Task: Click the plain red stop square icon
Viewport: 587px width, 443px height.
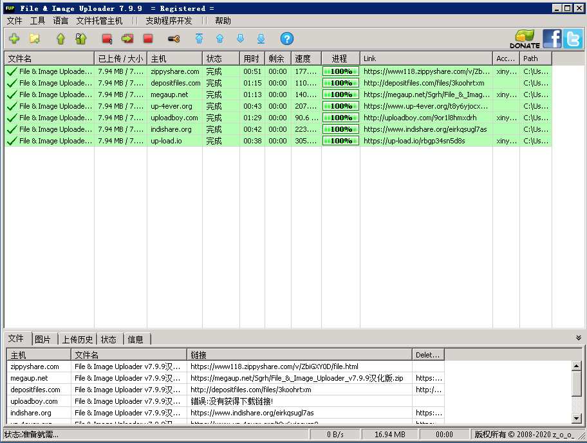Action: tap(148, 39)
